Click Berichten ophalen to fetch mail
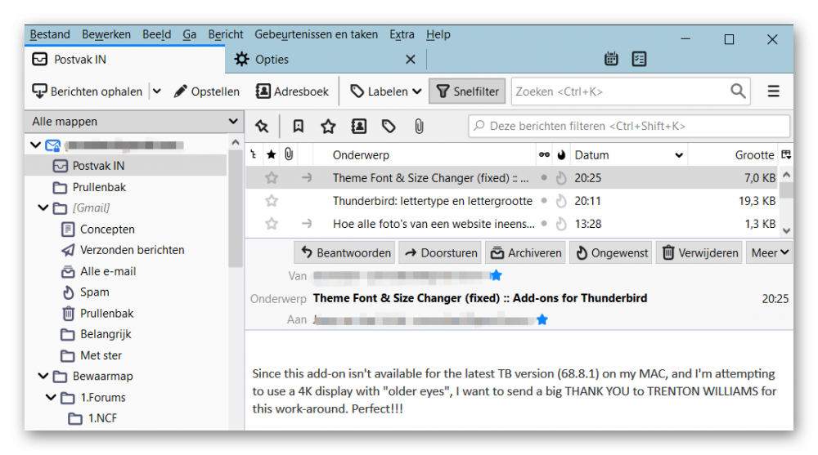This screenshot has height=455, width=818. (x=88, y=91)
